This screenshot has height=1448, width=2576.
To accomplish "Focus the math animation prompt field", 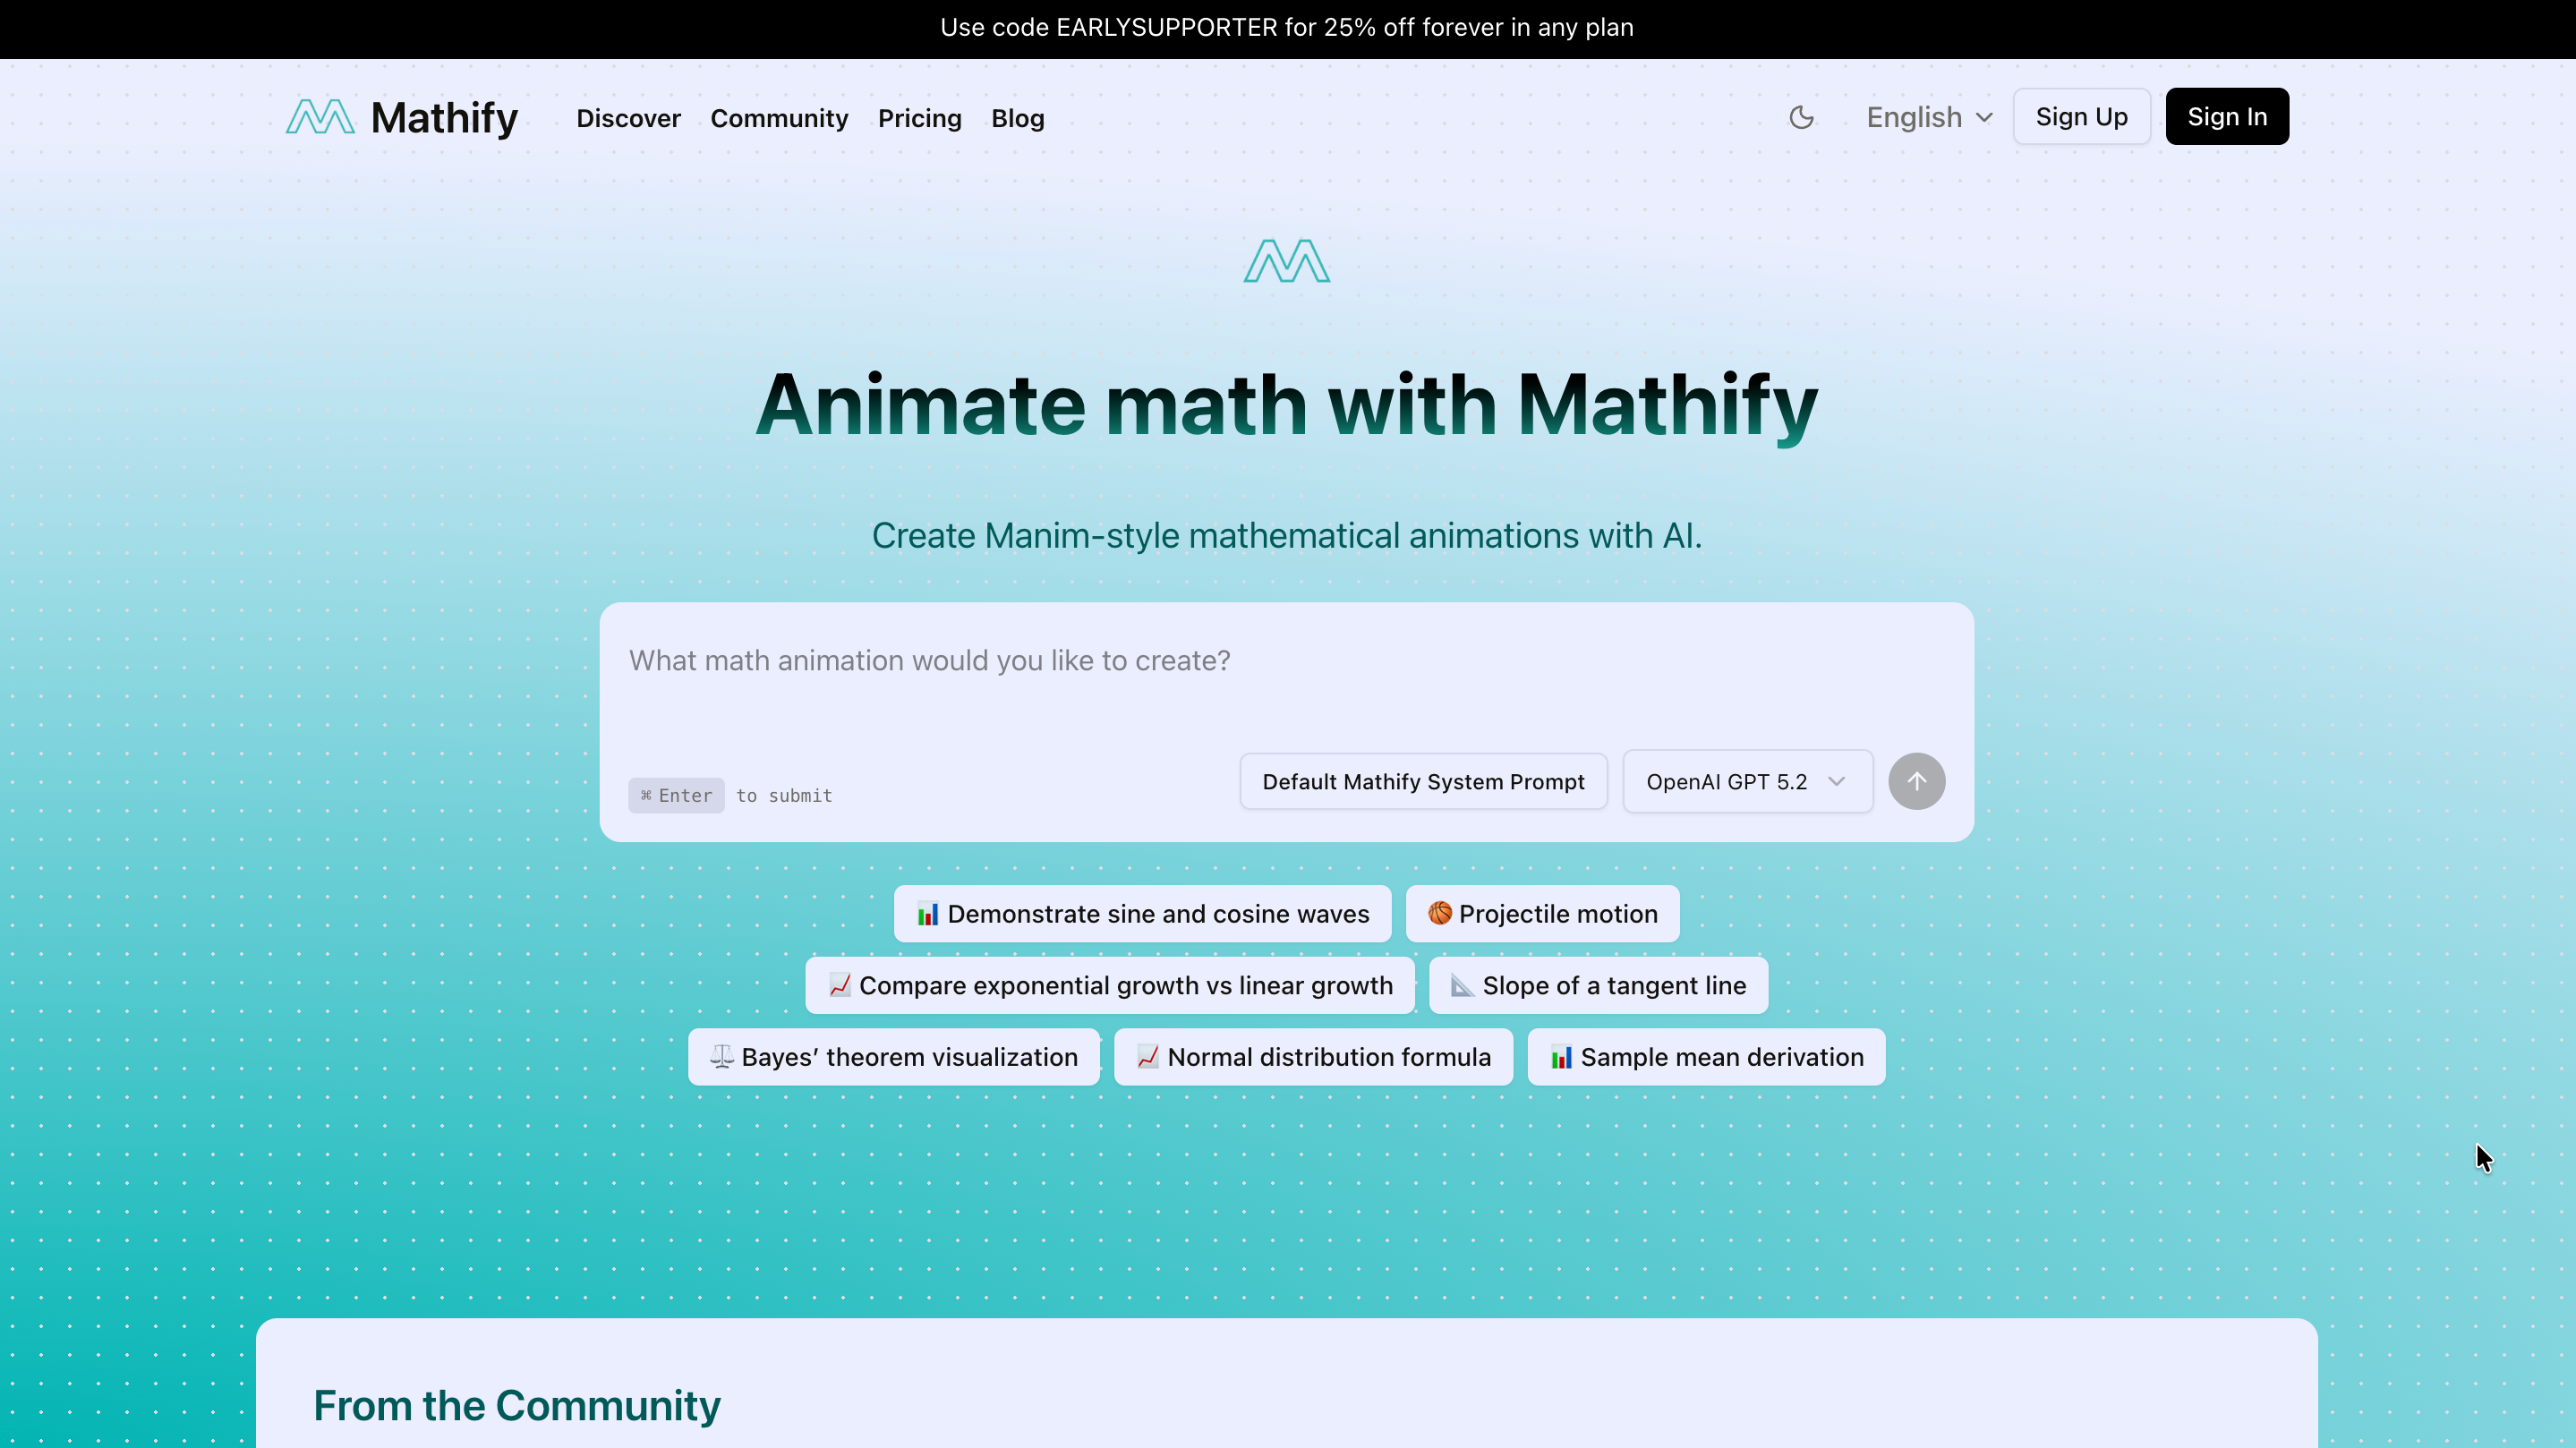I will click(x=1285, y=680).
